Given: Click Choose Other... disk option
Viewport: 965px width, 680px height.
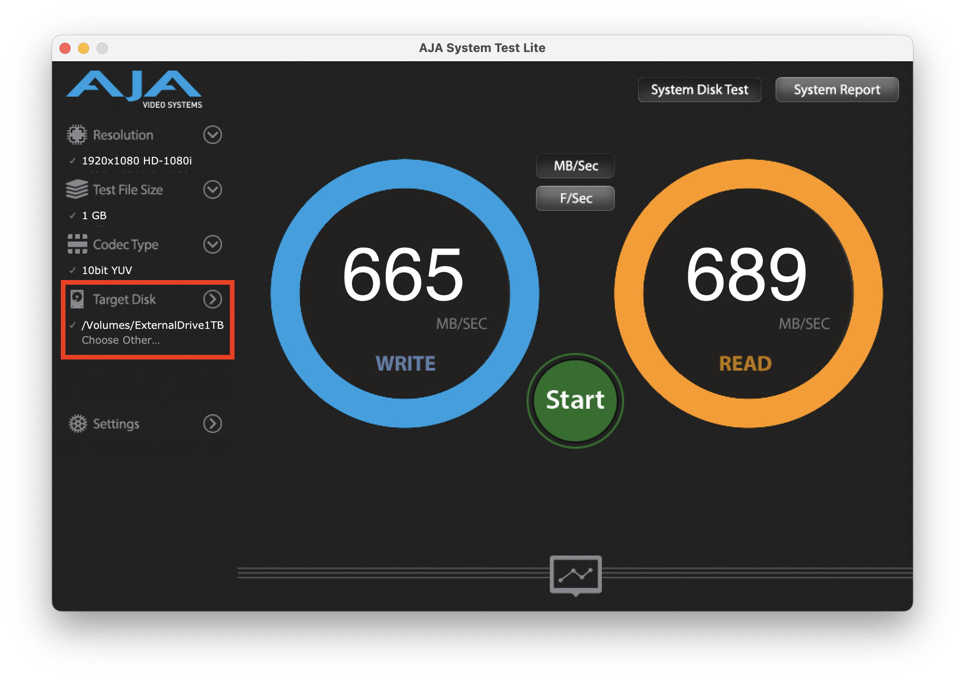Looking at the screenshot, I should point(121,340).
